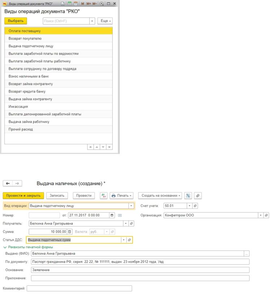
Task: Select Возврат кредита банку row
Action: coord(59,91)
